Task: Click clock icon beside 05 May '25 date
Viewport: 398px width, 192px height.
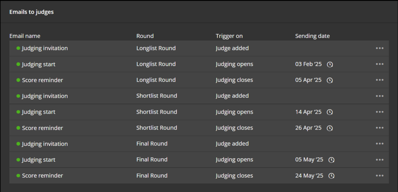Action: [x=332, y=160]
